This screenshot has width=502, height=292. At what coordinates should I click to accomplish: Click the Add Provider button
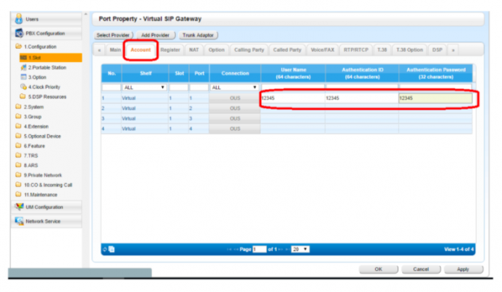(155, 35)
